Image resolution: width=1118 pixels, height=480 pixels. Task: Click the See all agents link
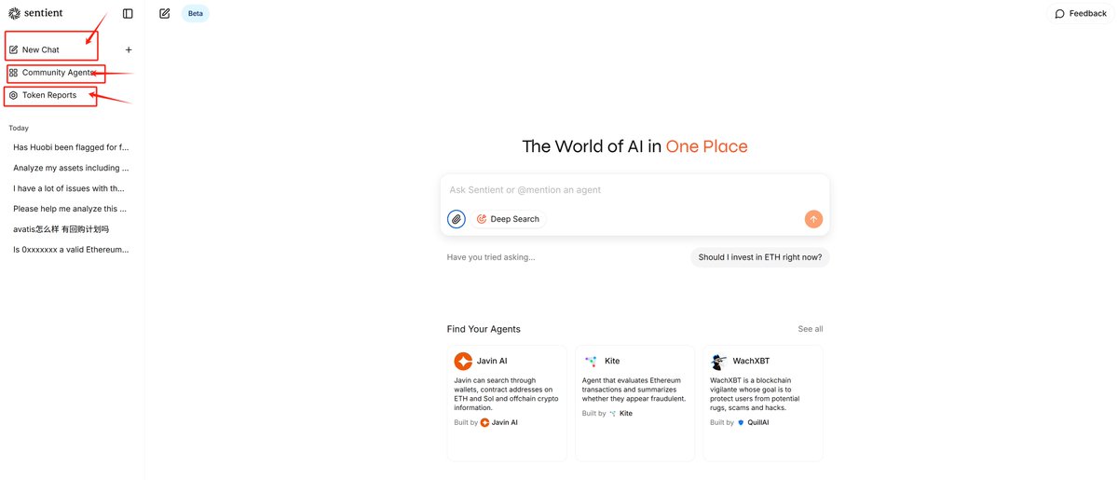[x=811, y=329]
